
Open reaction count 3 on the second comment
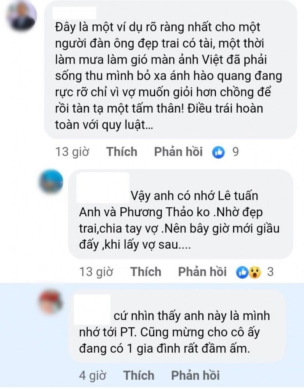click(x=270, y=272)
